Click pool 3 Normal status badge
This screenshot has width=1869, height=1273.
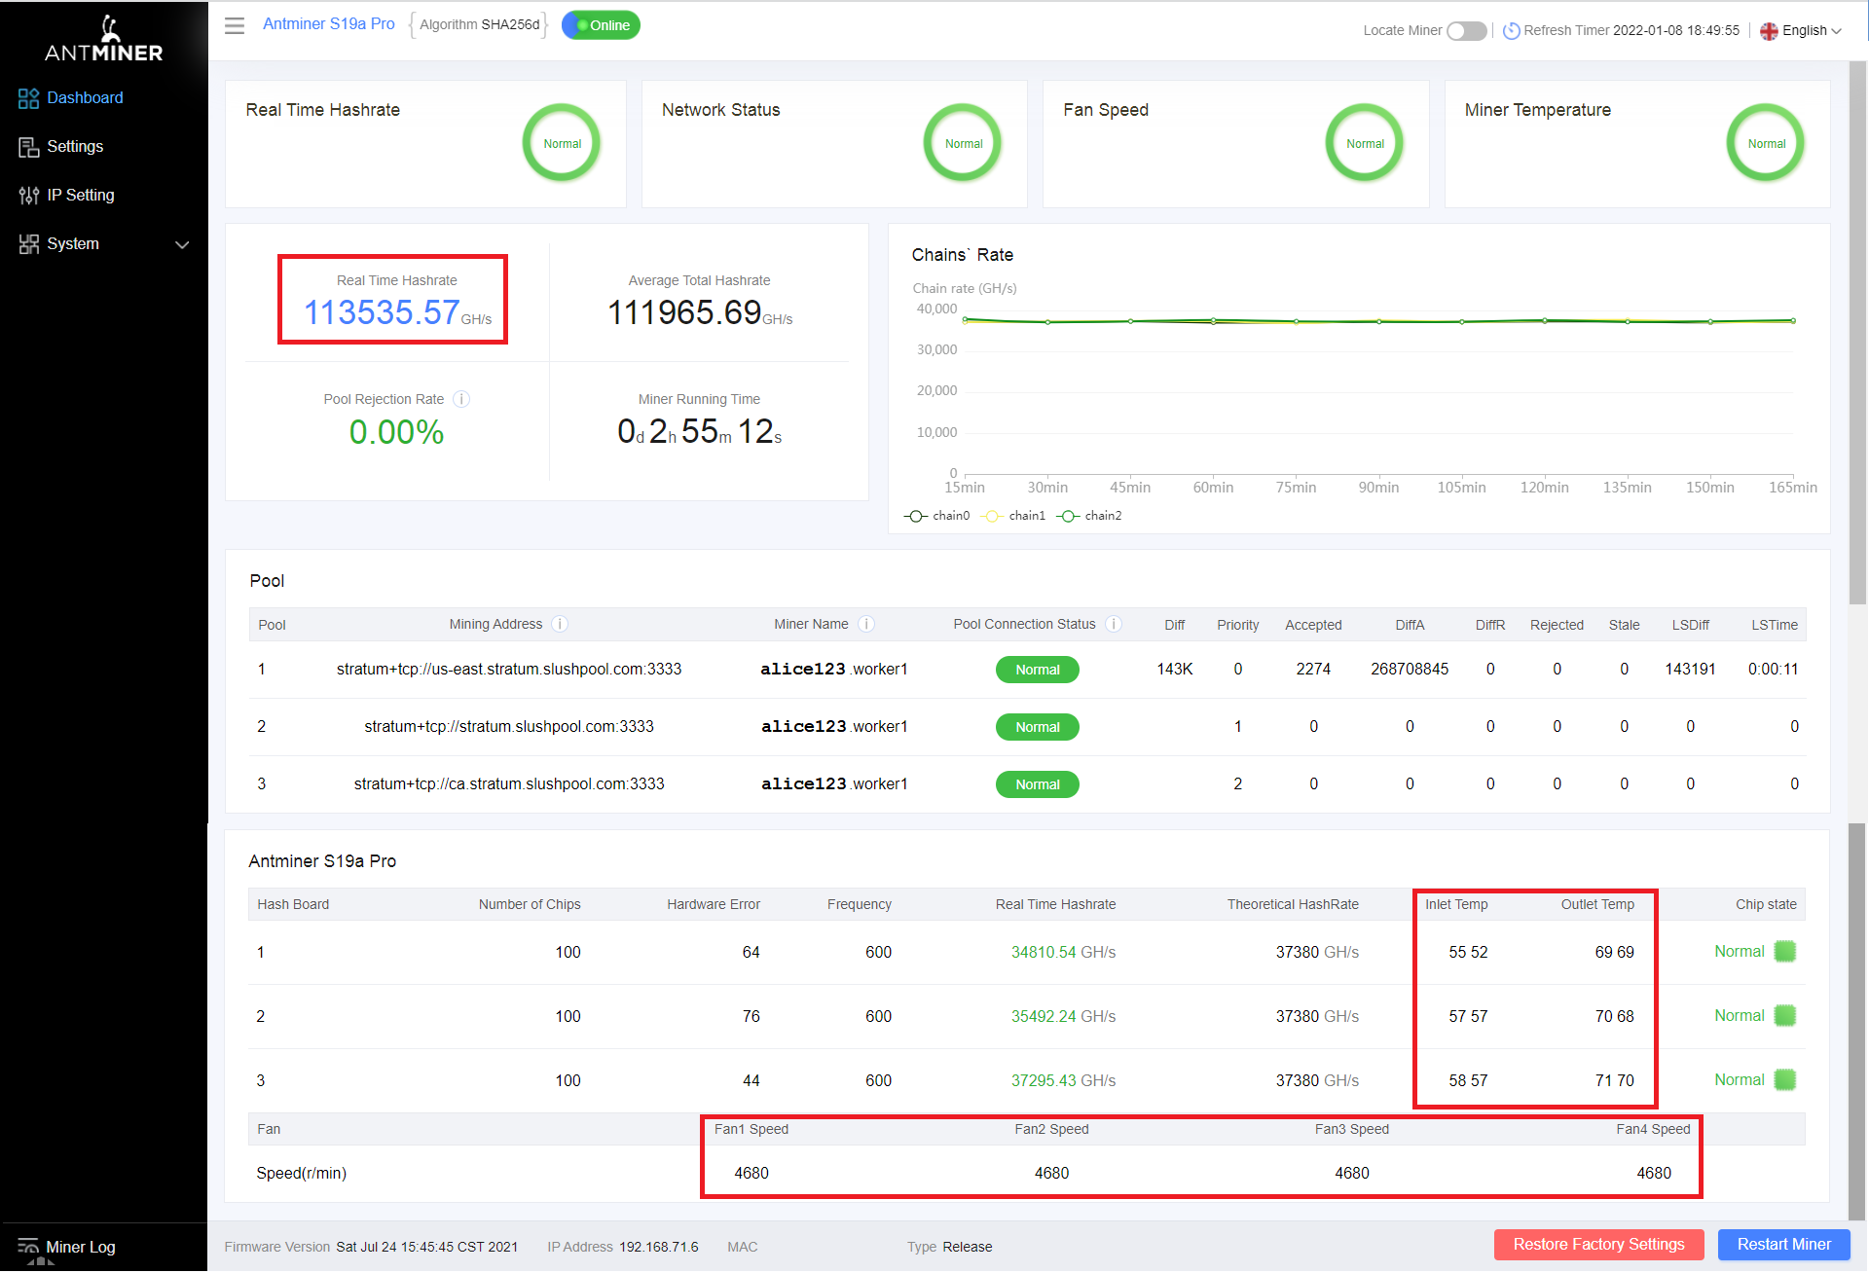1037,784
